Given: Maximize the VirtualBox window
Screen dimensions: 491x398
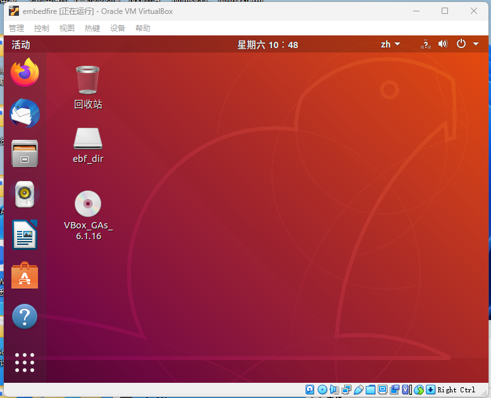Looking at the screenshot, I should pyautogui.click(x=445, y=11).
